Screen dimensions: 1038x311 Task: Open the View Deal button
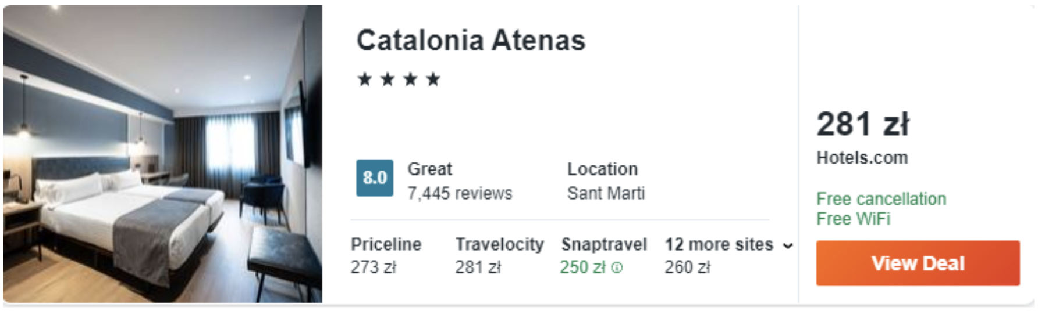point(918,263)
